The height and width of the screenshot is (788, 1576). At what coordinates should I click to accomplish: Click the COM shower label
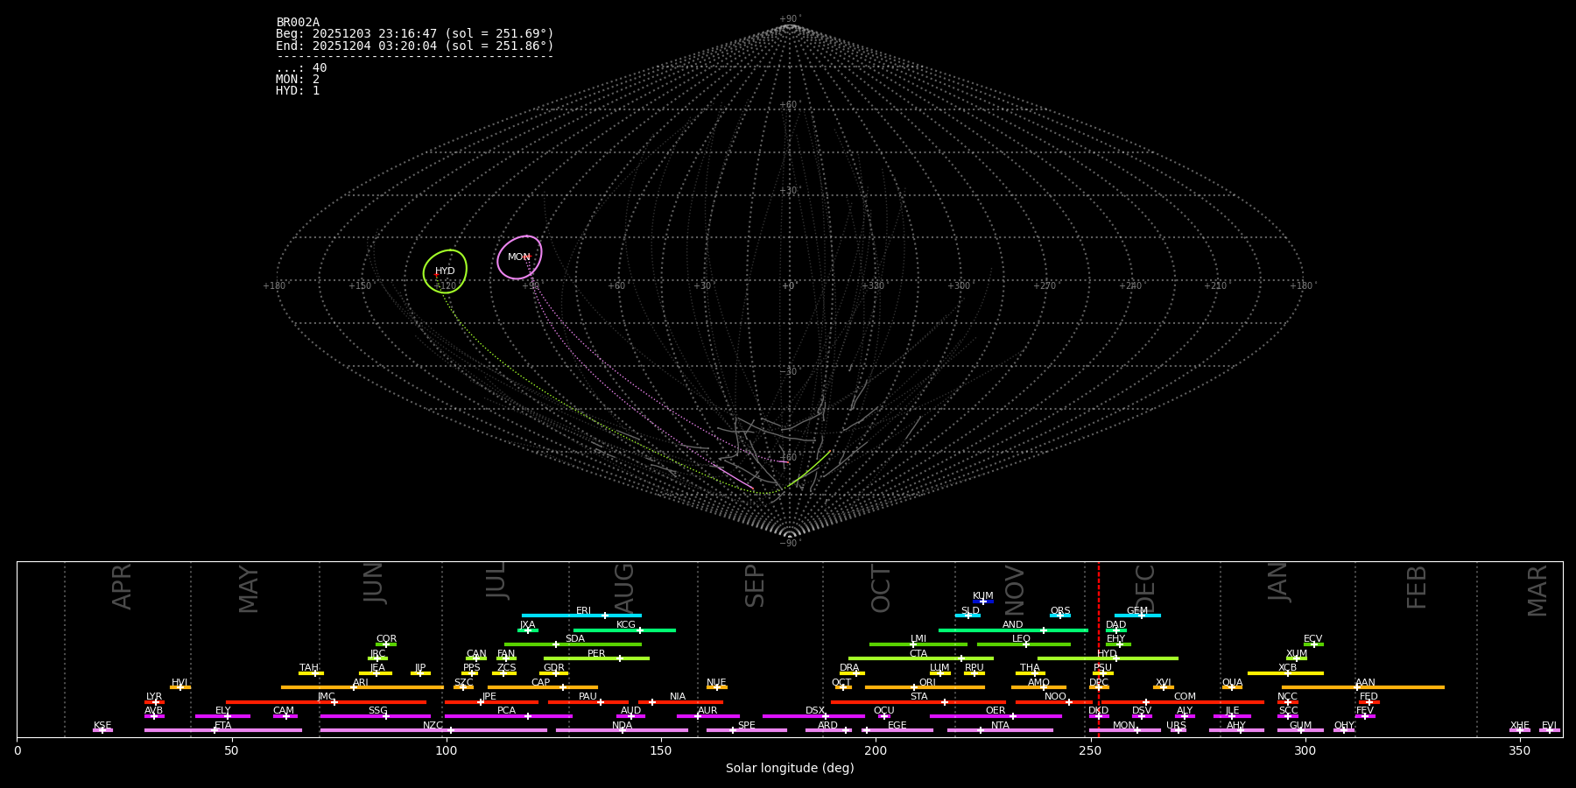(1185, 697)
